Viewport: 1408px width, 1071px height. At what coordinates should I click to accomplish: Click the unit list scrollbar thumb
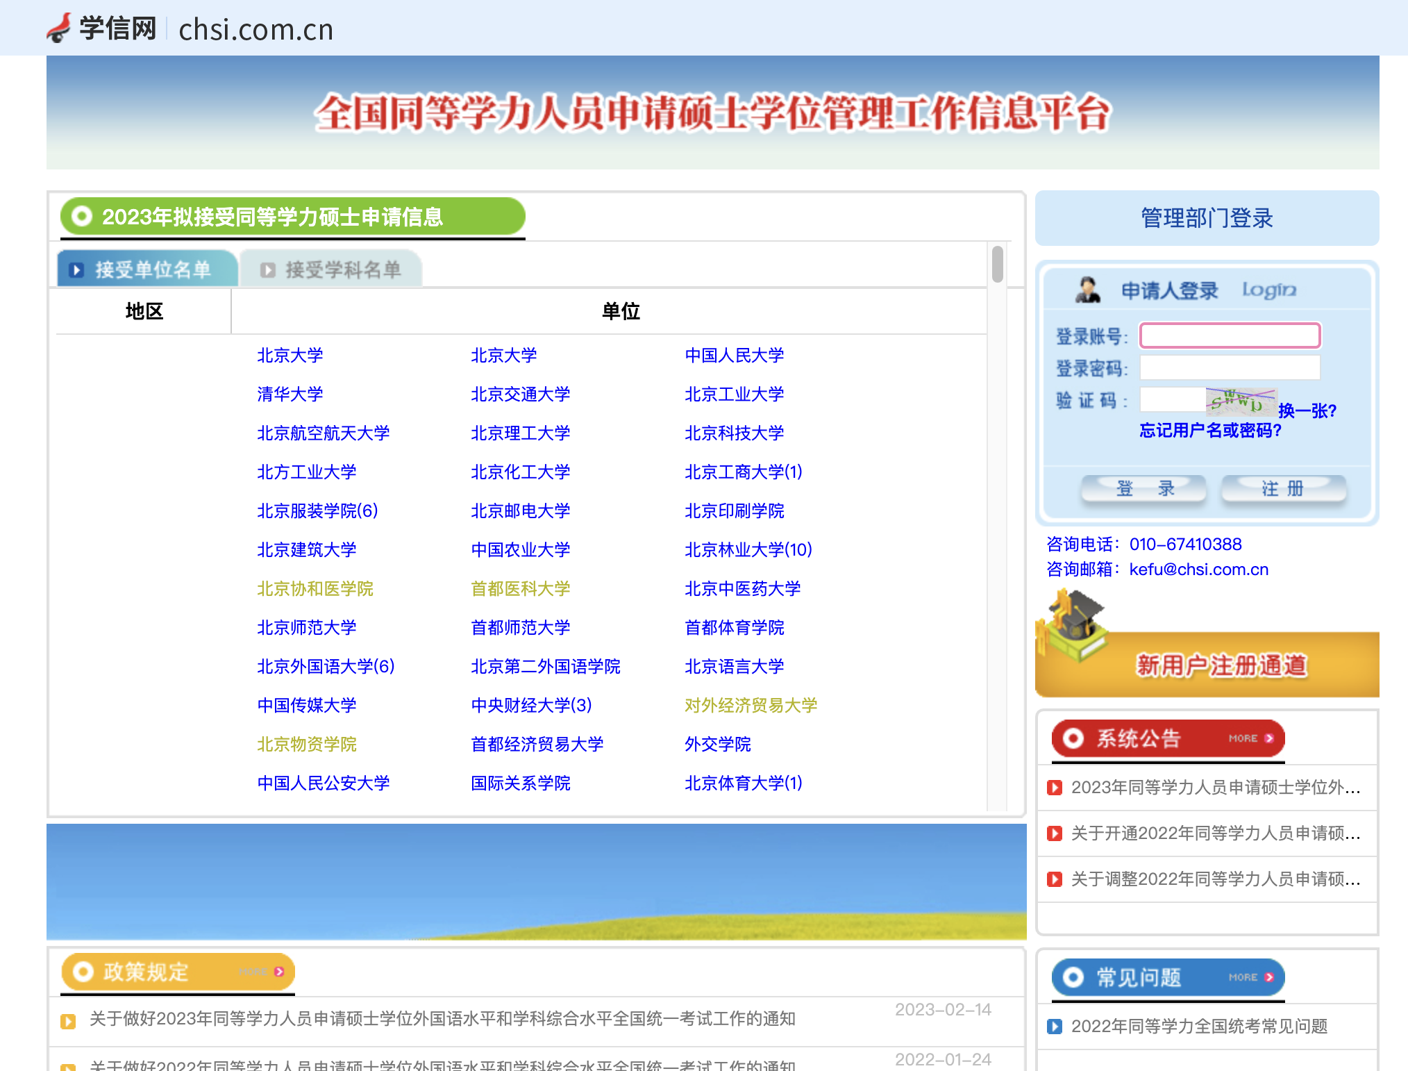click(x=998, y=264)
